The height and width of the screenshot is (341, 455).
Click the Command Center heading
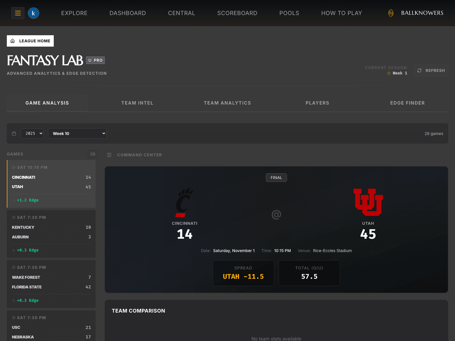point(139,155)
